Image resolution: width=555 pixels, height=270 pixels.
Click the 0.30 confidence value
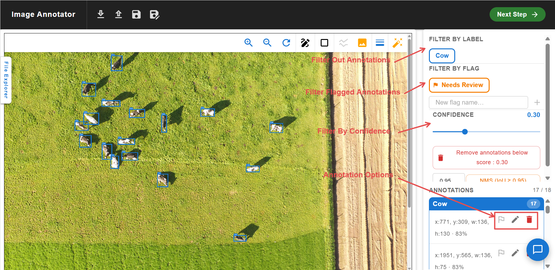tap(533, 115)
